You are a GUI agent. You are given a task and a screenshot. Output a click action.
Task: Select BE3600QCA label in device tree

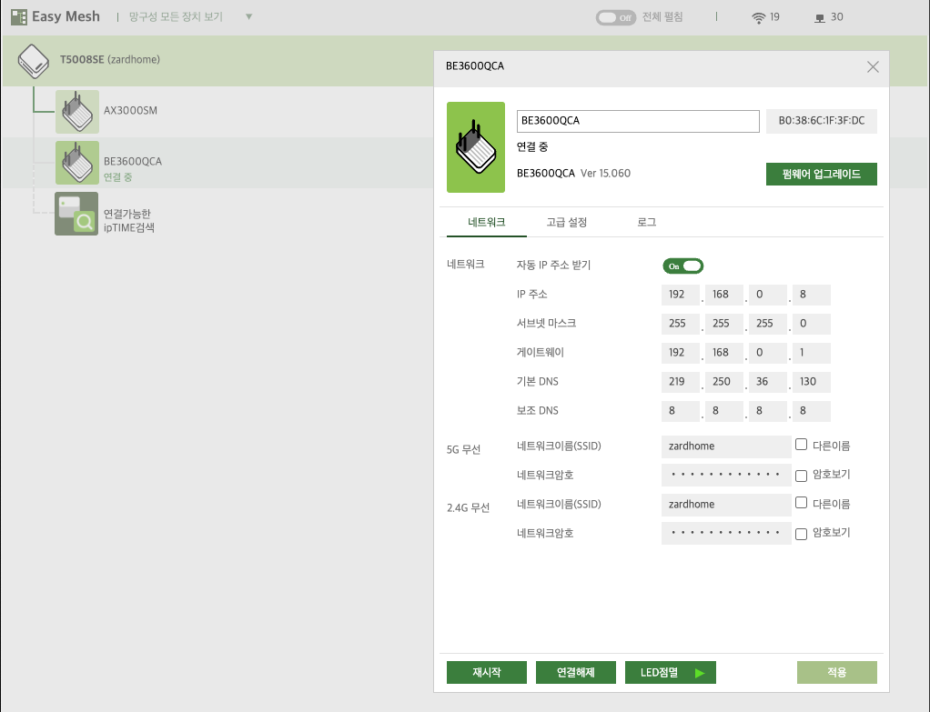[x=133, y=161]
